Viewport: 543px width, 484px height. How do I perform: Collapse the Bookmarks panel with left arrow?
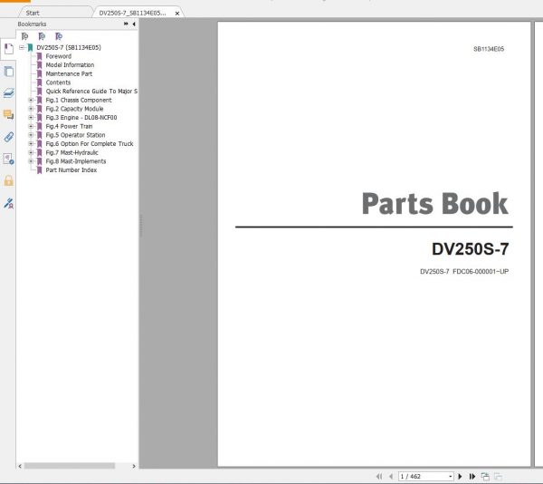point(134,24)
